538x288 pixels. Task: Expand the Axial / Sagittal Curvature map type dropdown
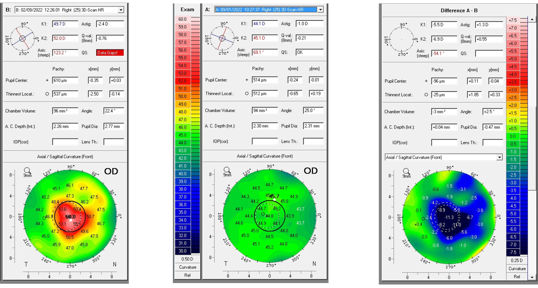pyautogui.click(x=499, y=157)
